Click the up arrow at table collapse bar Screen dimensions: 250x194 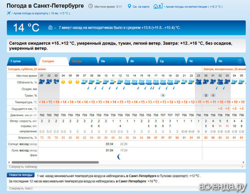pyautogui.click(x=242, y=167)
